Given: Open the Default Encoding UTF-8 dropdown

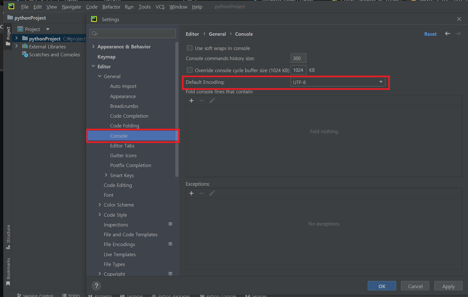Looking at the screenshot, I should [x=338, y=82].
